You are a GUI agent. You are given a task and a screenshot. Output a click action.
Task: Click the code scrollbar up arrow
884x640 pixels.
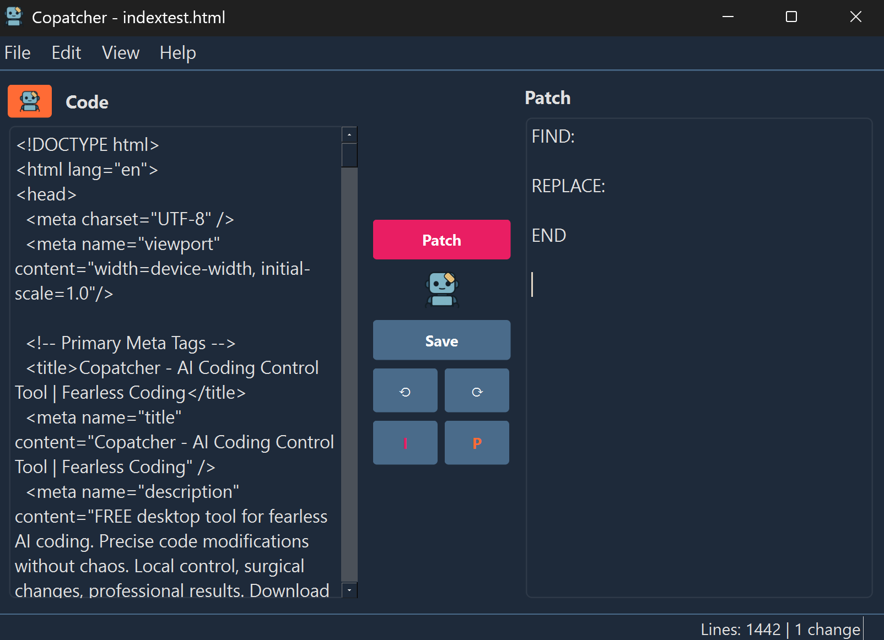point(349,135)
